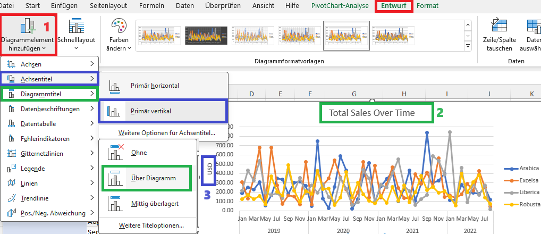This screenshot has width=541, height=234.
Task: Open the Seitenlayout tab
Action: click(108, 5)
